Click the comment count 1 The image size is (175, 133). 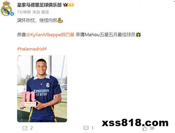92,128
